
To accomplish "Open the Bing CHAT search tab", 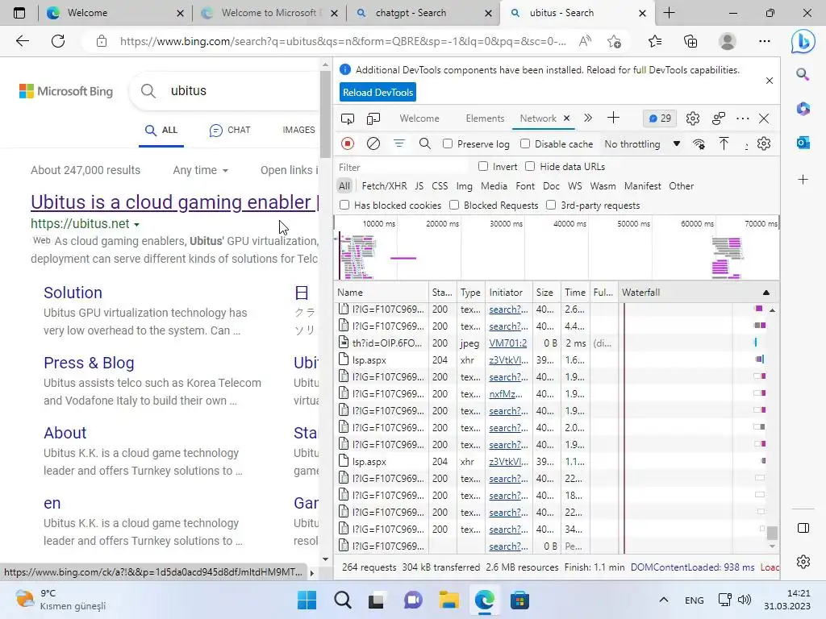I will 230,130.
